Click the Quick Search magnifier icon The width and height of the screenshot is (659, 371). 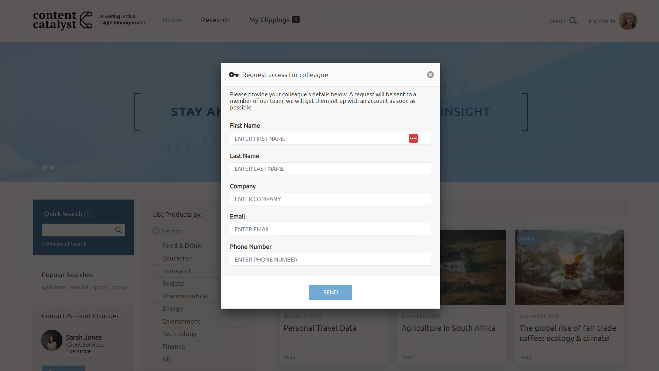point(118,230)
